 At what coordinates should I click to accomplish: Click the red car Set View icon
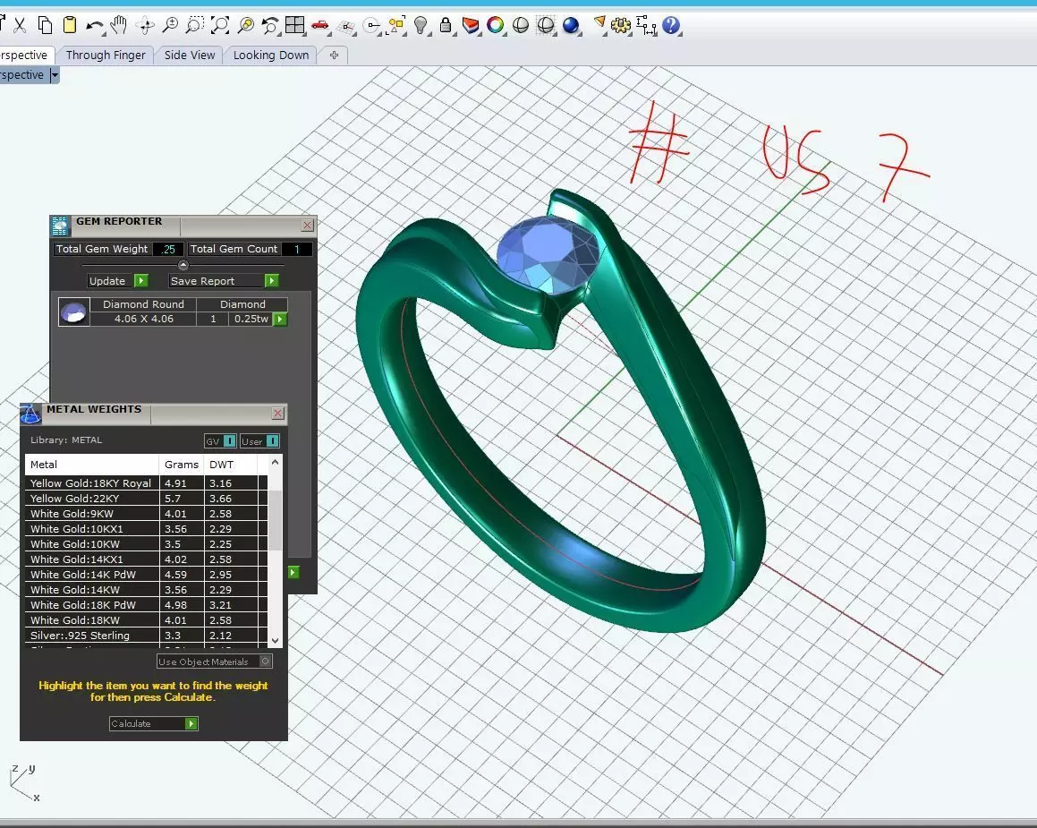click(x=320, y=25)
